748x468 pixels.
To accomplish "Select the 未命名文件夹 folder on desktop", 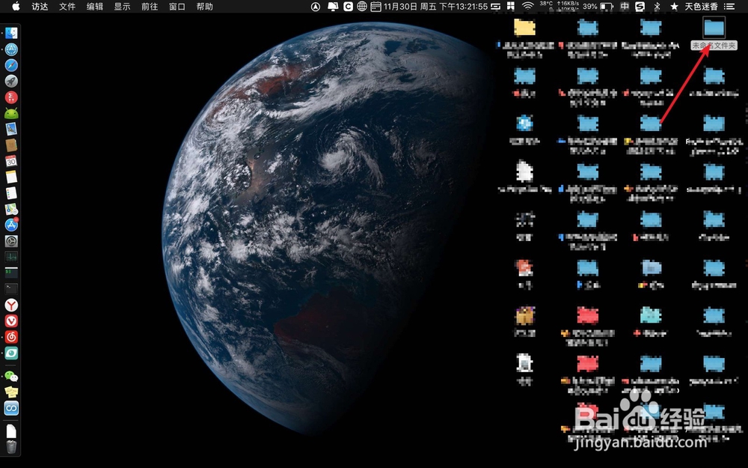I will point(714,34).
